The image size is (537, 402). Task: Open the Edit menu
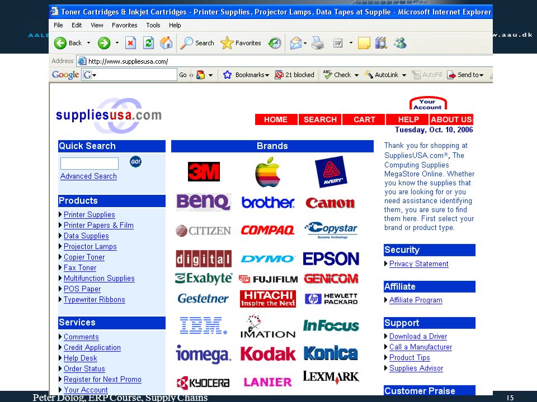pos(77,25)
